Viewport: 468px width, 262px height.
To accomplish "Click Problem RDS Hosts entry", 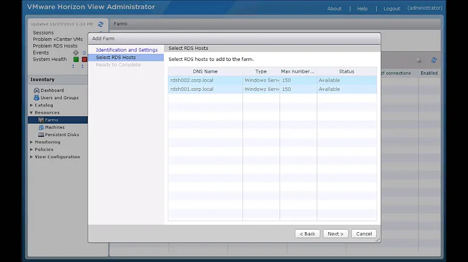I will click(x=55, y=46).
